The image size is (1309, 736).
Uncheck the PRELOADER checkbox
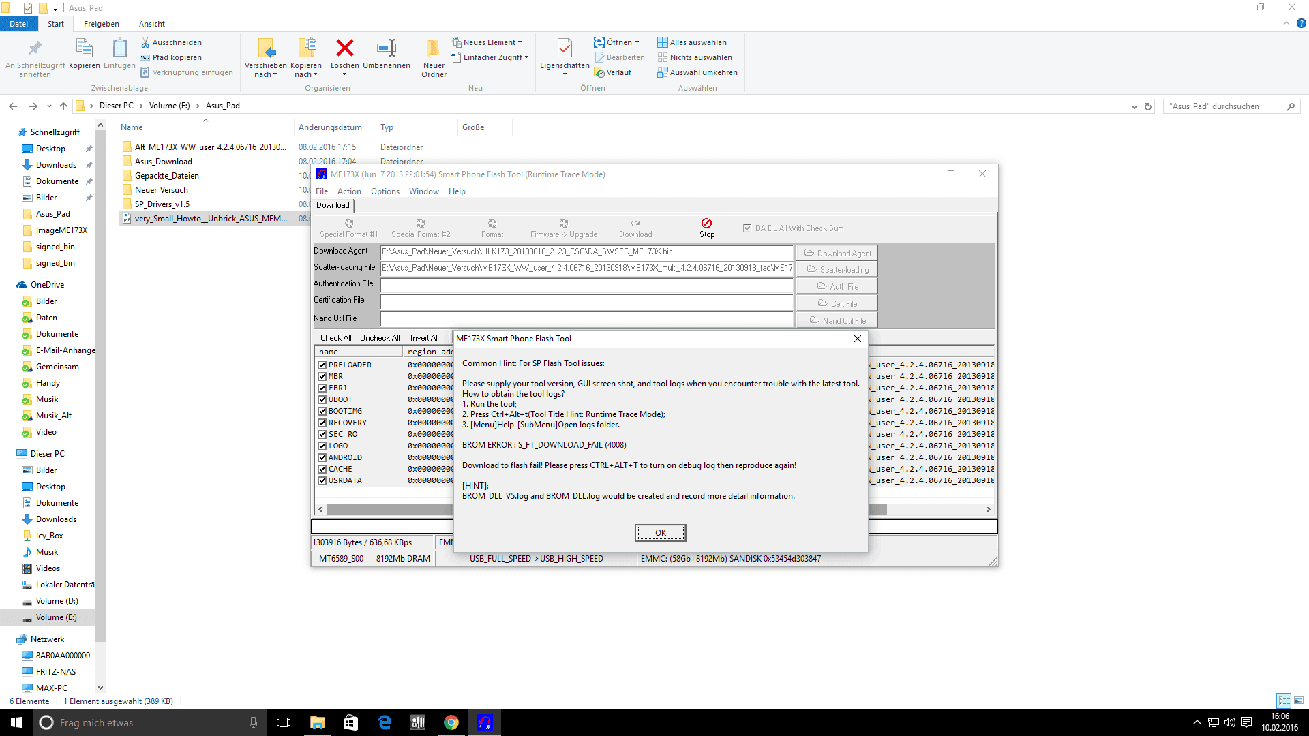click(x=322, y=365)
